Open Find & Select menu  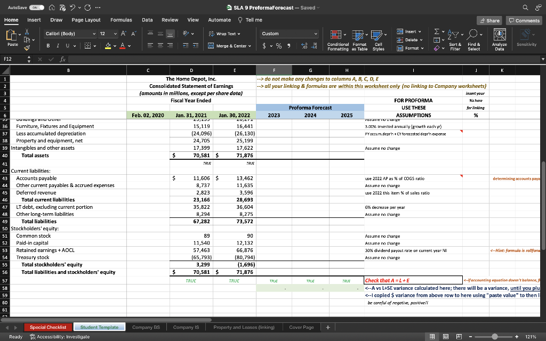473,40
